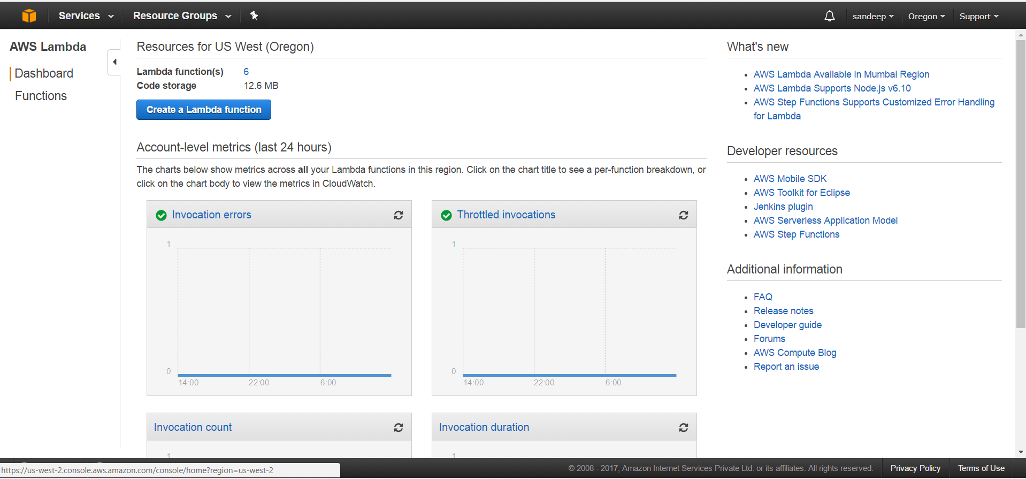This screenshot has height=479, width=1026.
Task: Open the FAQ link
Action: pyautogui.click(x=763, y=297)
